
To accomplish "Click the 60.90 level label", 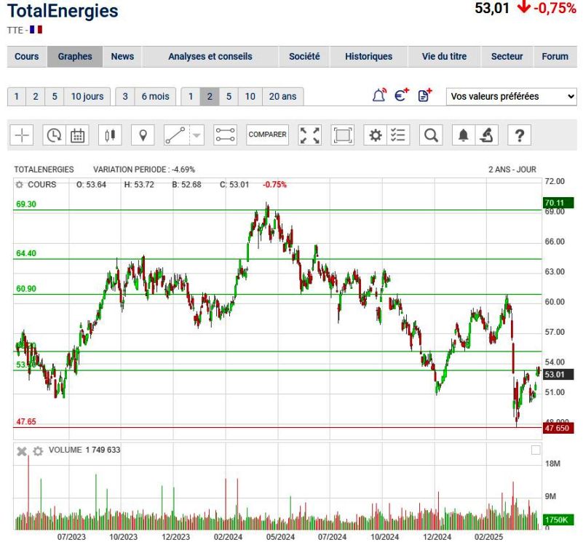I will tap(26, 289).
